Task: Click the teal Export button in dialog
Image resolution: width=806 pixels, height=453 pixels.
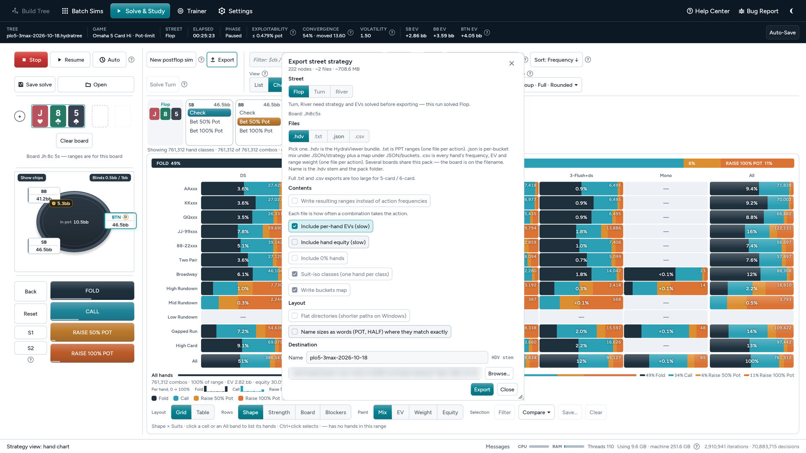Action: tap(482, 389)
